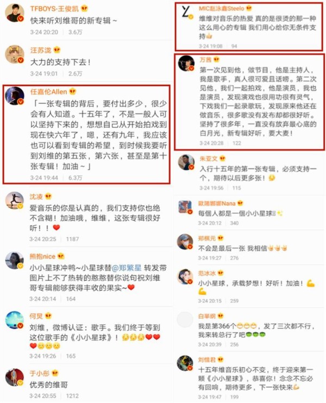
Task: Open 朱亚文 profile avatar
Action: click(186, 162)
